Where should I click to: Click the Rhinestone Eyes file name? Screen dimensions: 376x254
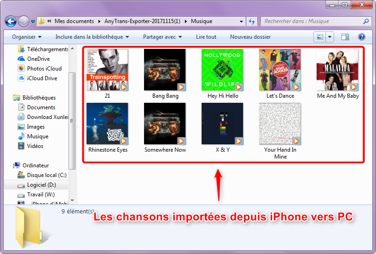(x=108, y=150)
